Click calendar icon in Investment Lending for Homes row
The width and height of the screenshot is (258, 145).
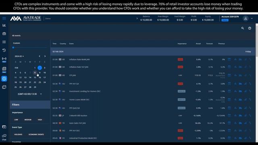point(229,91)
